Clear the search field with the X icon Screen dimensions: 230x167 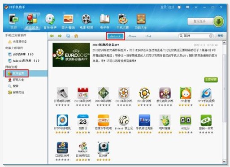point(211,36)
